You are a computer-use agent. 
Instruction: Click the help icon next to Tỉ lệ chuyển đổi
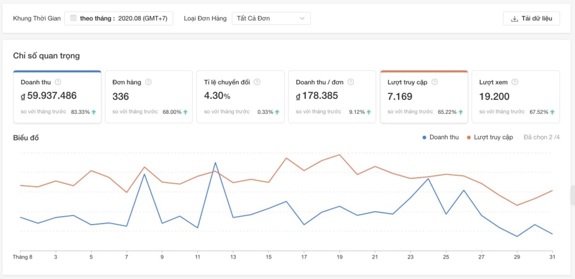[x=257, y=82]
